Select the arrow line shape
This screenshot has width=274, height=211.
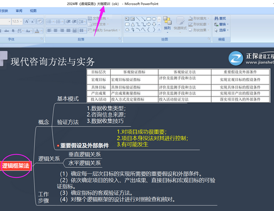click(x=144, y=19)
